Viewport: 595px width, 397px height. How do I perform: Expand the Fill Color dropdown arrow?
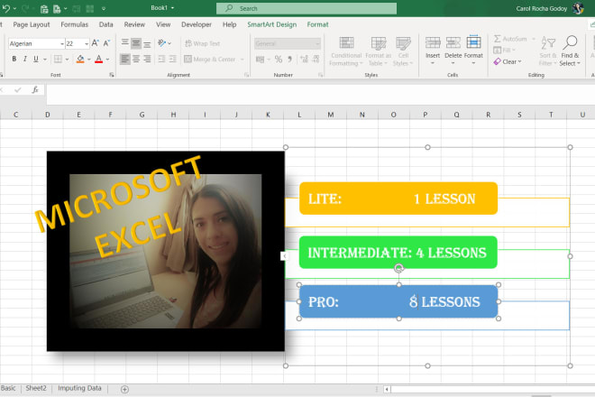pos(89,60)
